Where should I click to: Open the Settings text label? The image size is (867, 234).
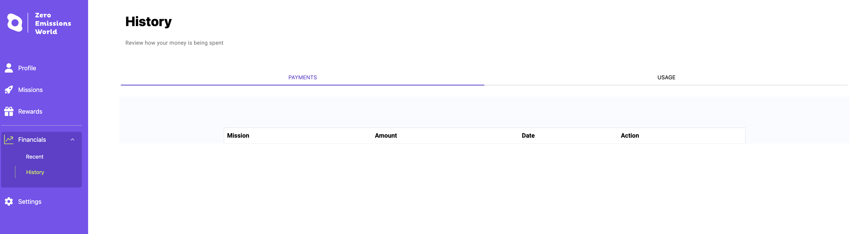tap(30, 202)
